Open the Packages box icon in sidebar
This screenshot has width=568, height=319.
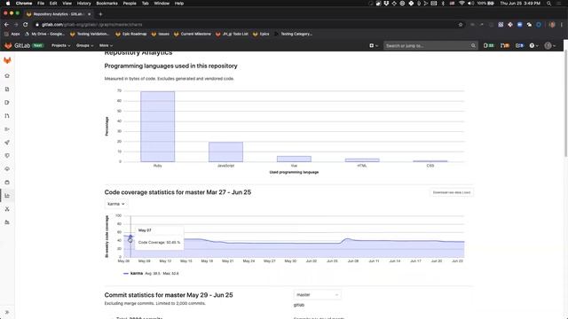[x=7, y=183]
